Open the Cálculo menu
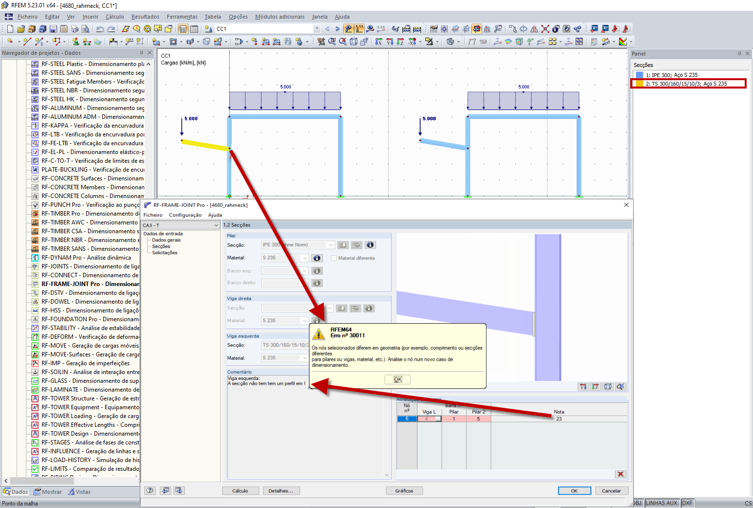 [x=115, y=17]
